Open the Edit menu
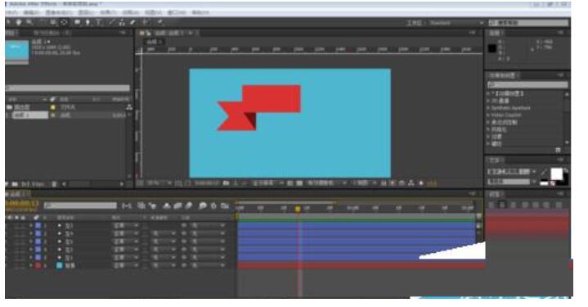 pos(32,13)
